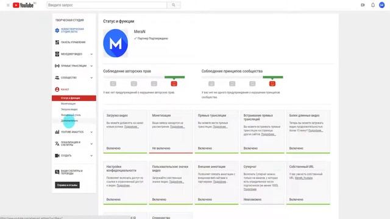Open Подробнее link in Прямые трансляции card
Image resolution: width=390 pixels, height=219 pixels.
(220, 127)
